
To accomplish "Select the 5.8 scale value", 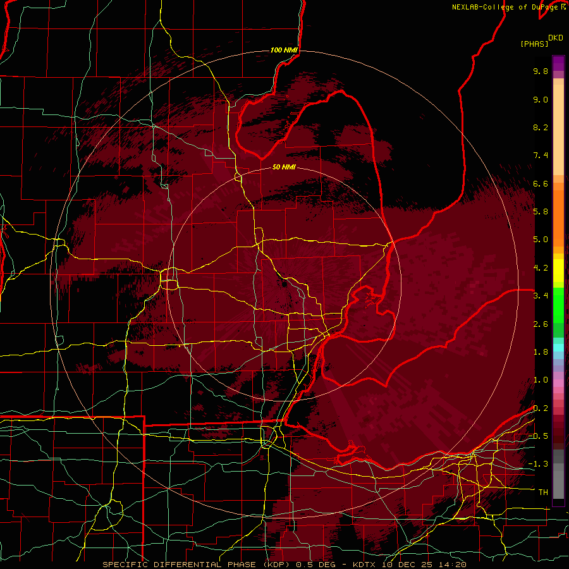I will [541, 212].
